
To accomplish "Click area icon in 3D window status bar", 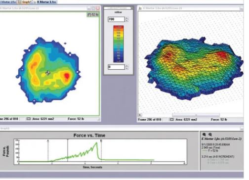I will 171,120.
